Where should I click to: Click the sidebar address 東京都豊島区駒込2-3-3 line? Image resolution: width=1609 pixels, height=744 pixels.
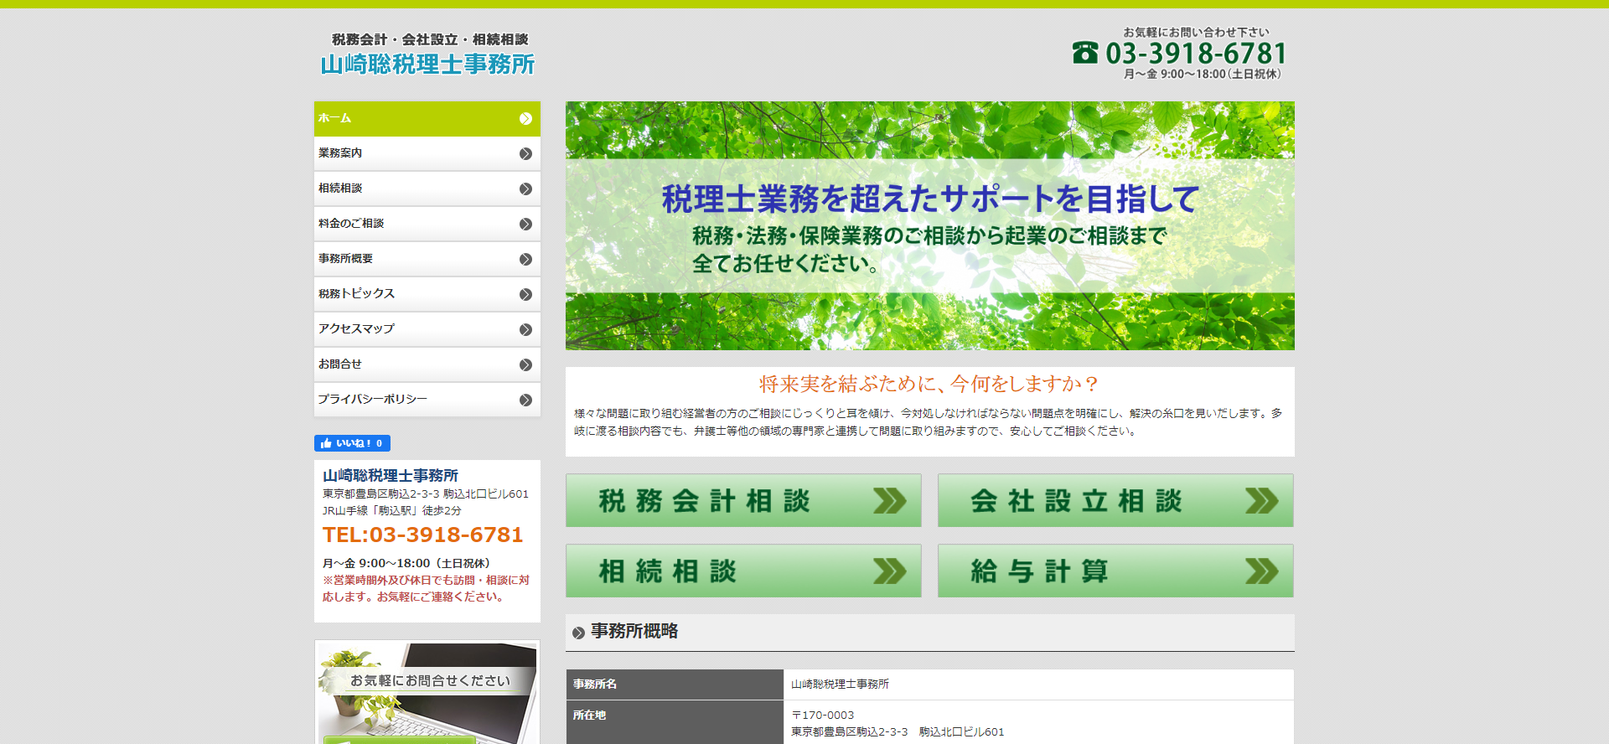426,493
